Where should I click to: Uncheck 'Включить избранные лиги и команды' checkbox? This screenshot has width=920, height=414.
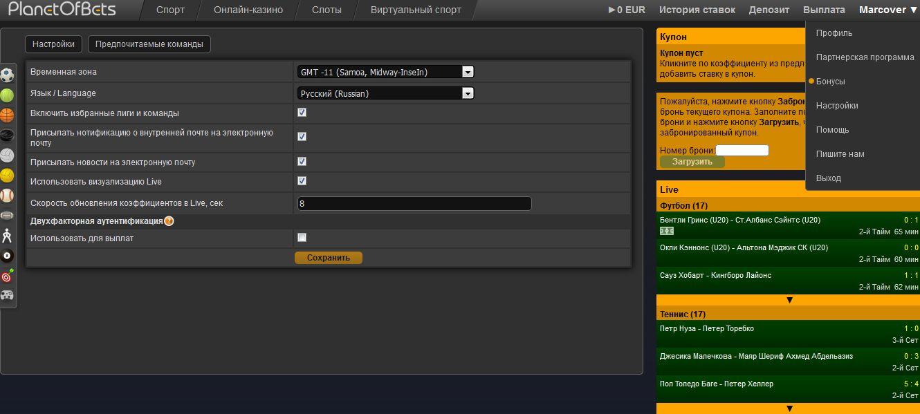click(x=302, y=113)
